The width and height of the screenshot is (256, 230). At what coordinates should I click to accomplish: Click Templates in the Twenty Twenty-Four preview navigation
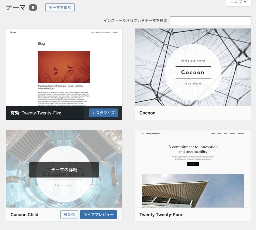tap(240, 133)
